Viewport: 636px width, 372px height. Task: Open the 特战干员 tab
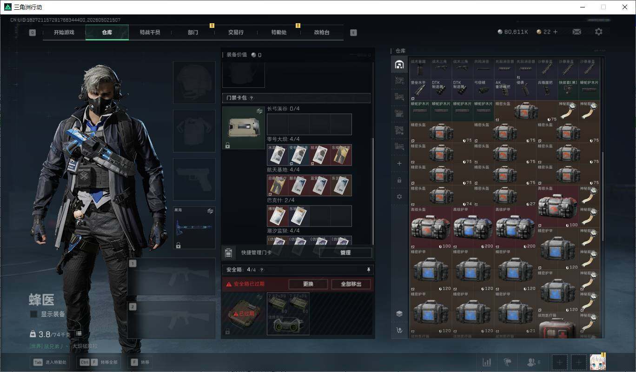click(150, 33)
